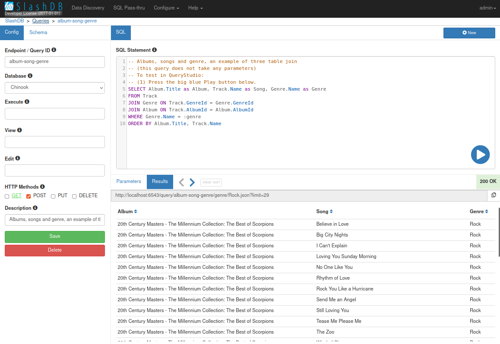
Task: Switch to the Config tab
Action: [12, 32]
